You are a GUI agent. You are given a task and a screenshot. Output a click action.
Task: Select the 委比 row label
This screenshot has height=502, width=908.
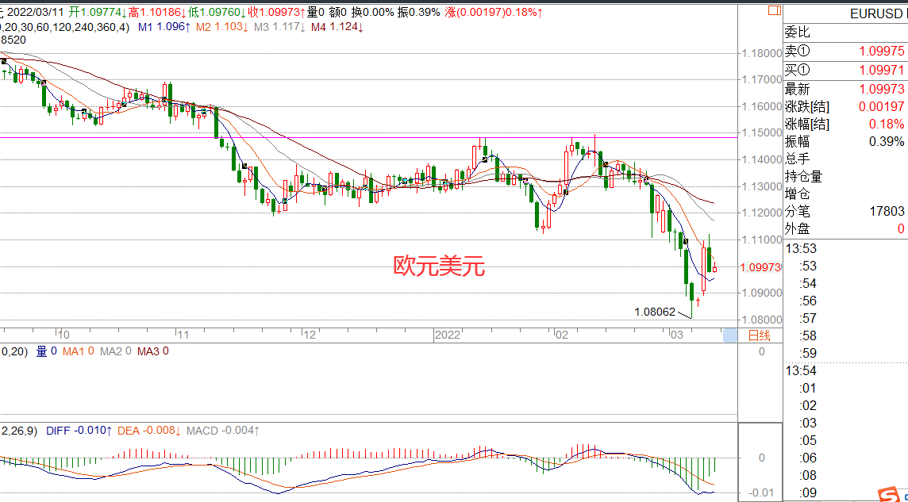[x=797, y=32]
